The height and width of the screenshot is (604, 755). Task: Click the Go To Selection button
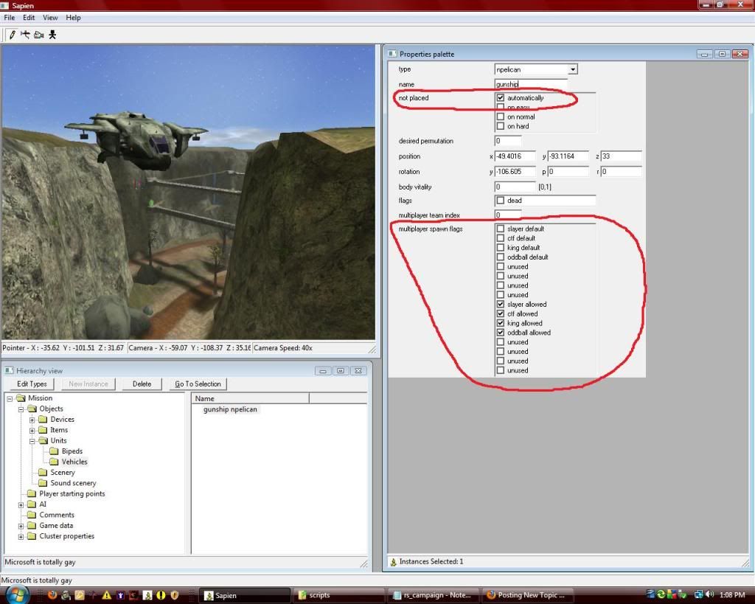pyautogui.click(x=198, y=384)
